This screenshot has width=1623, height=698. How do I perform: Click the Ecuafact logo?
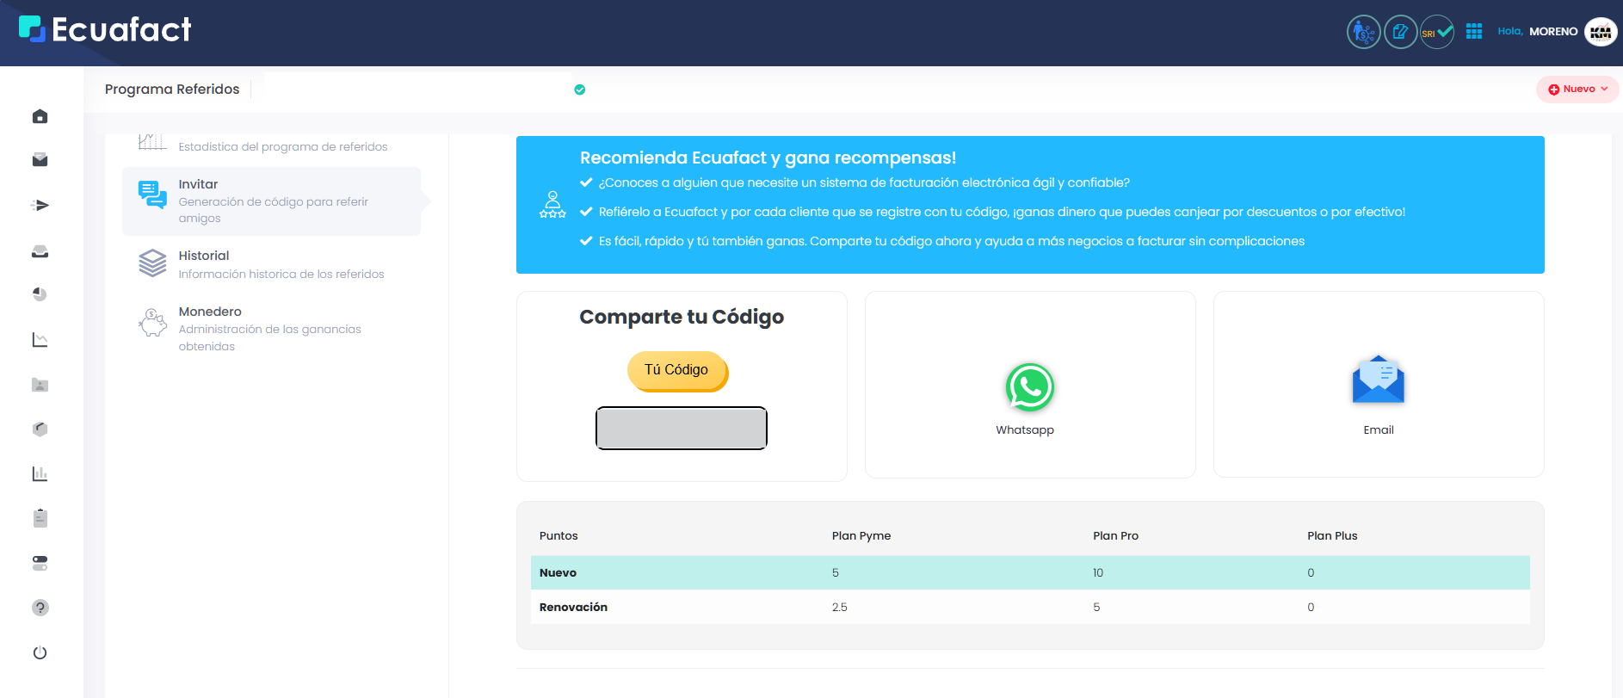coord(105,29)
